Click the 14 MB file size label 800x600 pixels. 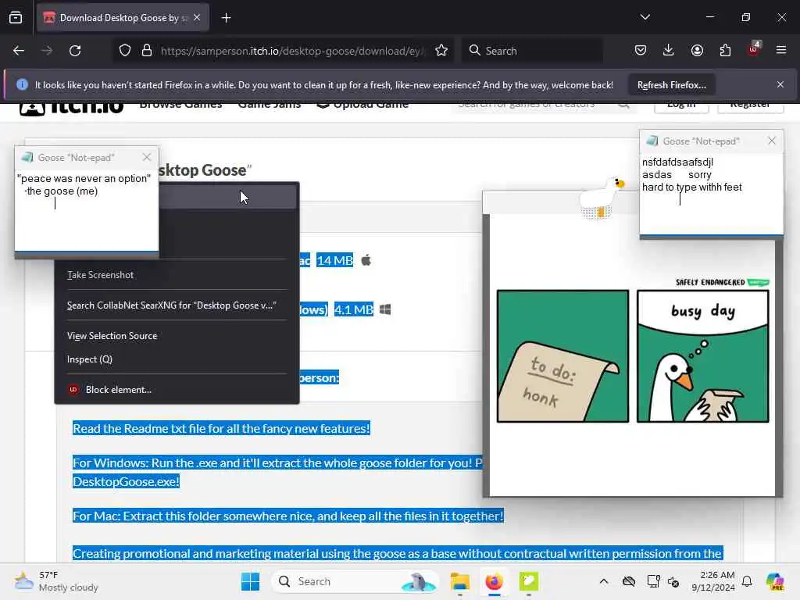tap(334, 261)
